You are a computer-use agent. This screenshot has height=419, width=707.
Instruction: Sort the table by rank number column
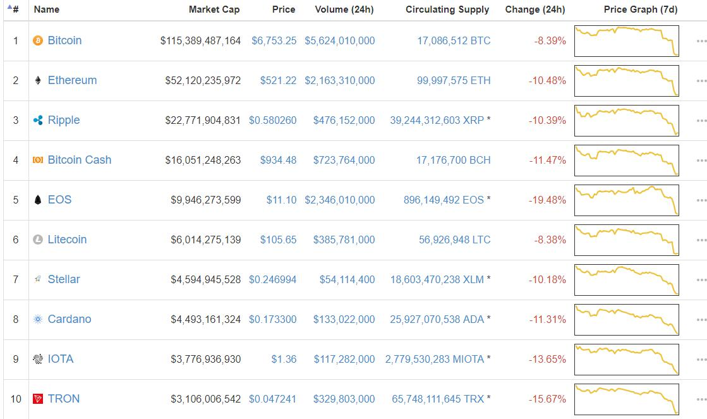coord(13,9)
